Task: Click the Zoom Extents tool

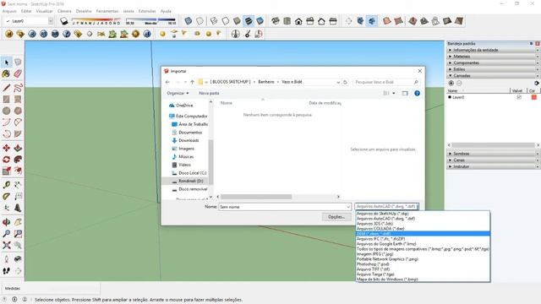Action: point(7,245)
